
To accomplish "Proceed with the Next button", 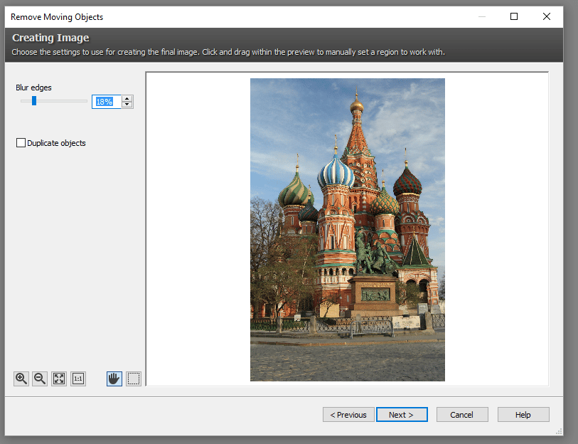I will pos(402,415).
